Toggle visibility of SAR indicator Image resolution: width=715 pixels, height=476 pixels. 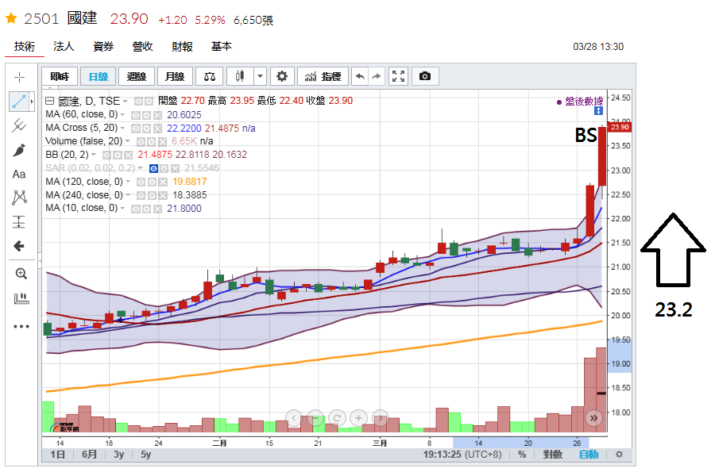[153, 168]
